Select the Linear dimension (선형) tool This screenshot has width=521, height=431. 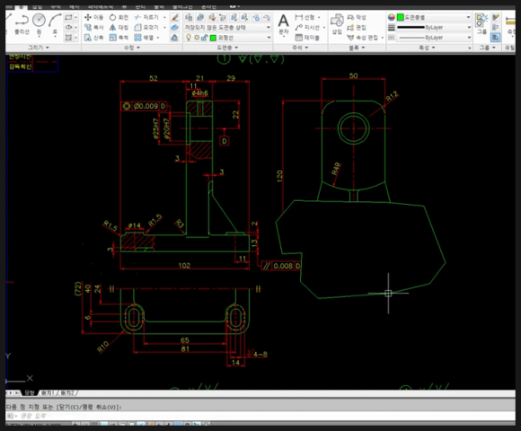(305, 17)
